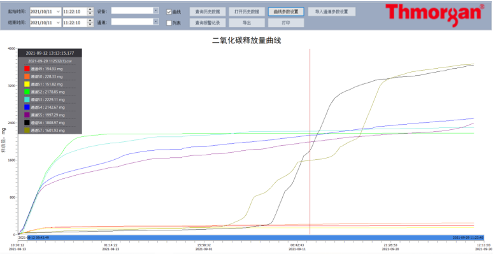Click purple swatch for 通道55

click(x=27, y=115)
